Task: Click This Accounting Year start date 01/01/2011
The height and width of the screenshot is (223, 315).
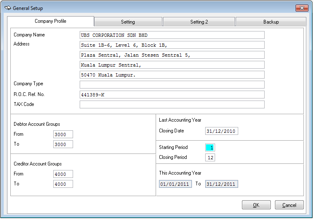Action: point(175,184)
